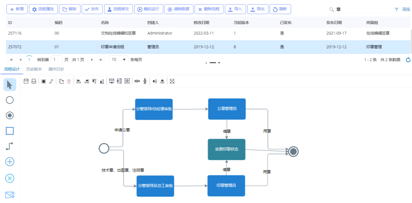Screen dimensions: 412x203
Task: Click the filled square select-nodes toolbar icon
Action: (43, 81)
